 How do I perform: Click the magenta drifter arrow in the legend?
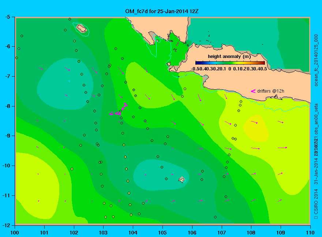(x=253, y=91)
